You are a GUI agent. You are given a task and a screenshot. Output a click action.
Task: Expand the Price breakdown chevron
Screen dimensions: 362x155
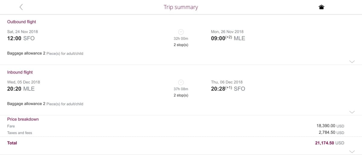[352, 151]
